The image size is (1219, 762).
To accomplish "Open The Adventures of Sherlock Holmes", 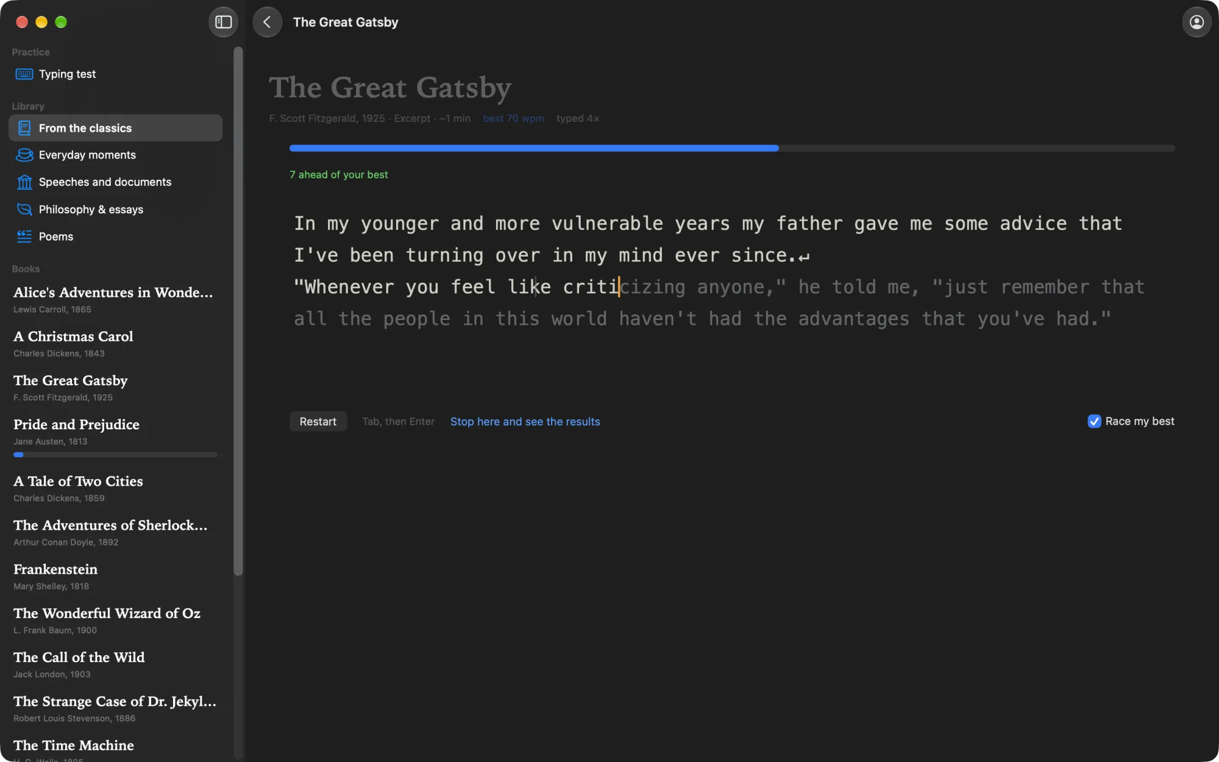I will pyautogui.click(x=116, y=532).
